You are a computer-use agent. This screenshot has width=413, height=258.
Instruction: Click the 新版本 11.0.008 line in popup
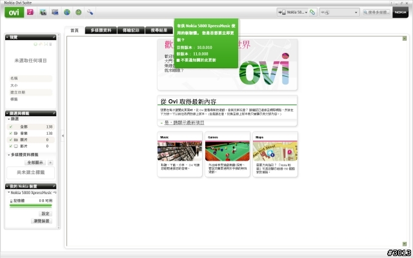[192, 54]
